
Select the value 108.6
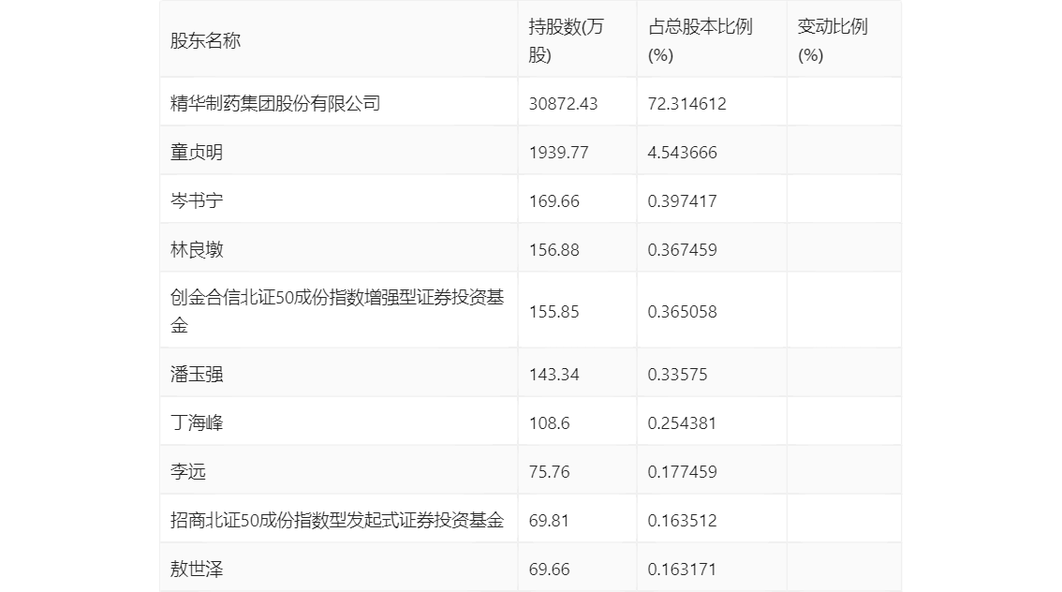click(x=549, y=423)
